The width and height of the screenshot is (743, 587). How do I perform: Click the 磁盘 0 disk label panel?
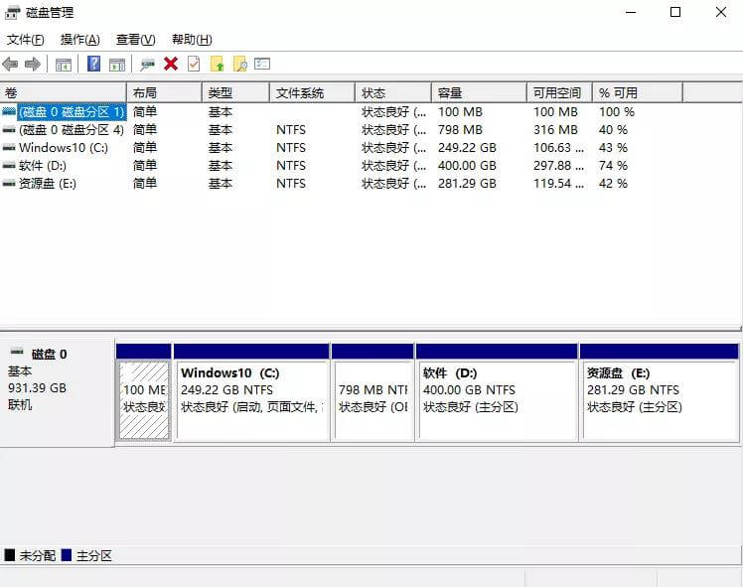click(57, 392)
